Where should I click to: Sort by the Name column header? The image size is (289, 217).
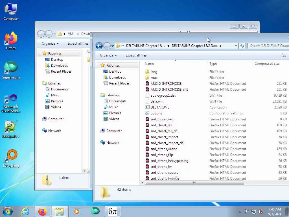coord(149,64)
